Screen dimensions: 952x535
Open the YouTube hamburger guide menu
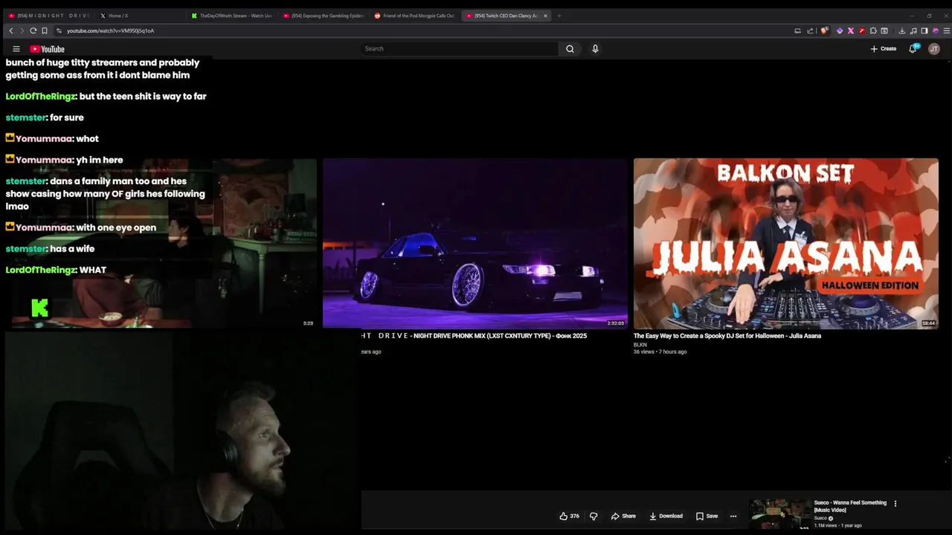point(16,49)
